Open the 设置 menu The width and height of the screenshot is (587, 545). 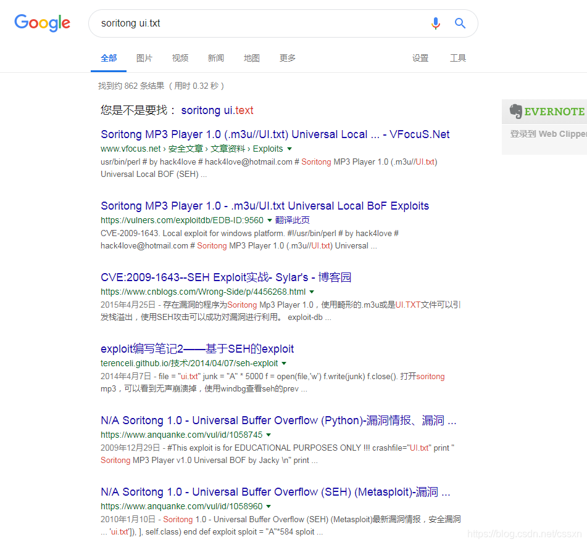[420, 58]
